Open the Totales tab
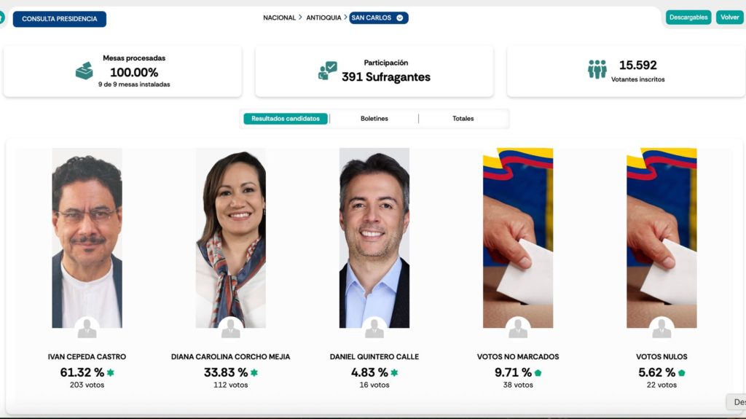This screenshot has height=419, width=746. pos(463,119)
